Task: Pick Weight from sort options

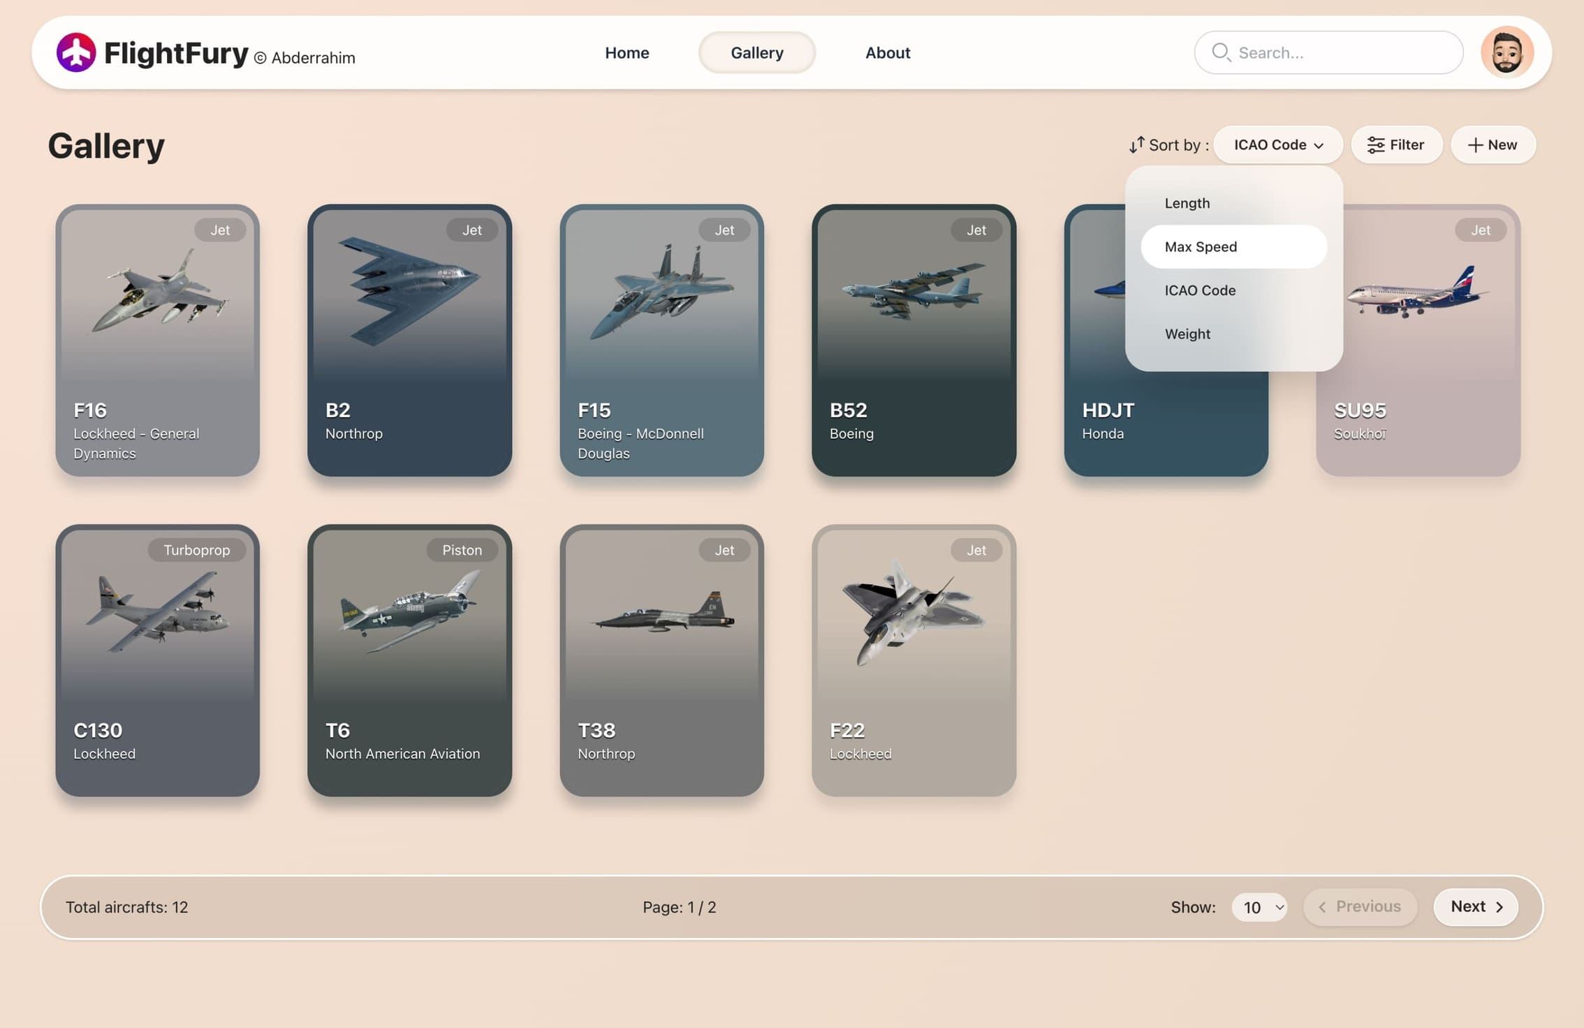Action: tap(1187, 334)
